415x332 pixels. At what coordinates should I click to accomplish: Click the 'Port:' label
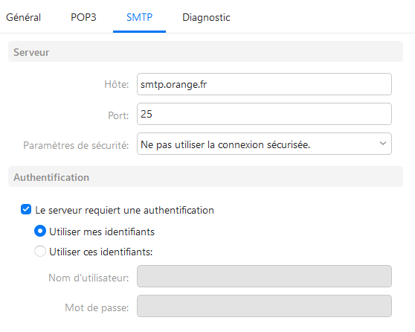tap(118, 115)
